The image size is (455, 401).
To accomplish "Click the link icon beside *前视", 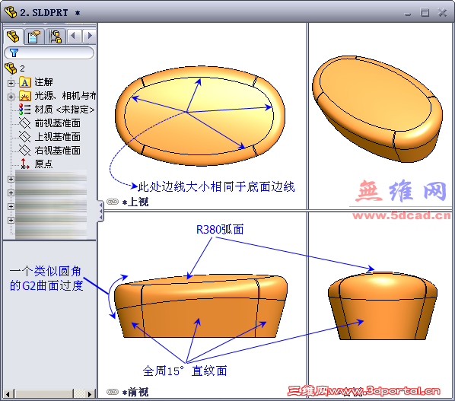I will 113,392.
